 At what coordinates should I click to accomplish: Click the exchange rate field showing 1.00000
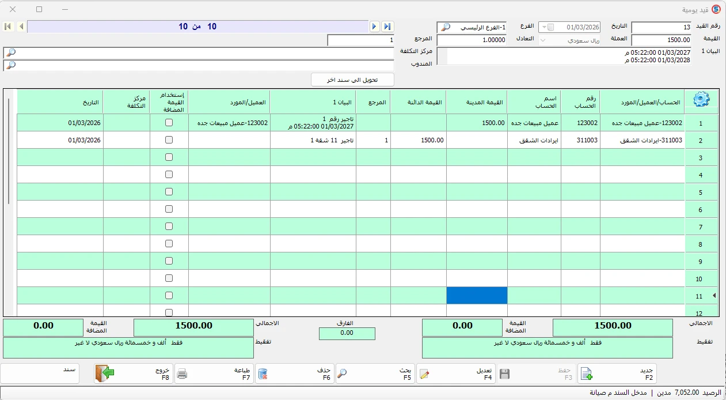472,40
